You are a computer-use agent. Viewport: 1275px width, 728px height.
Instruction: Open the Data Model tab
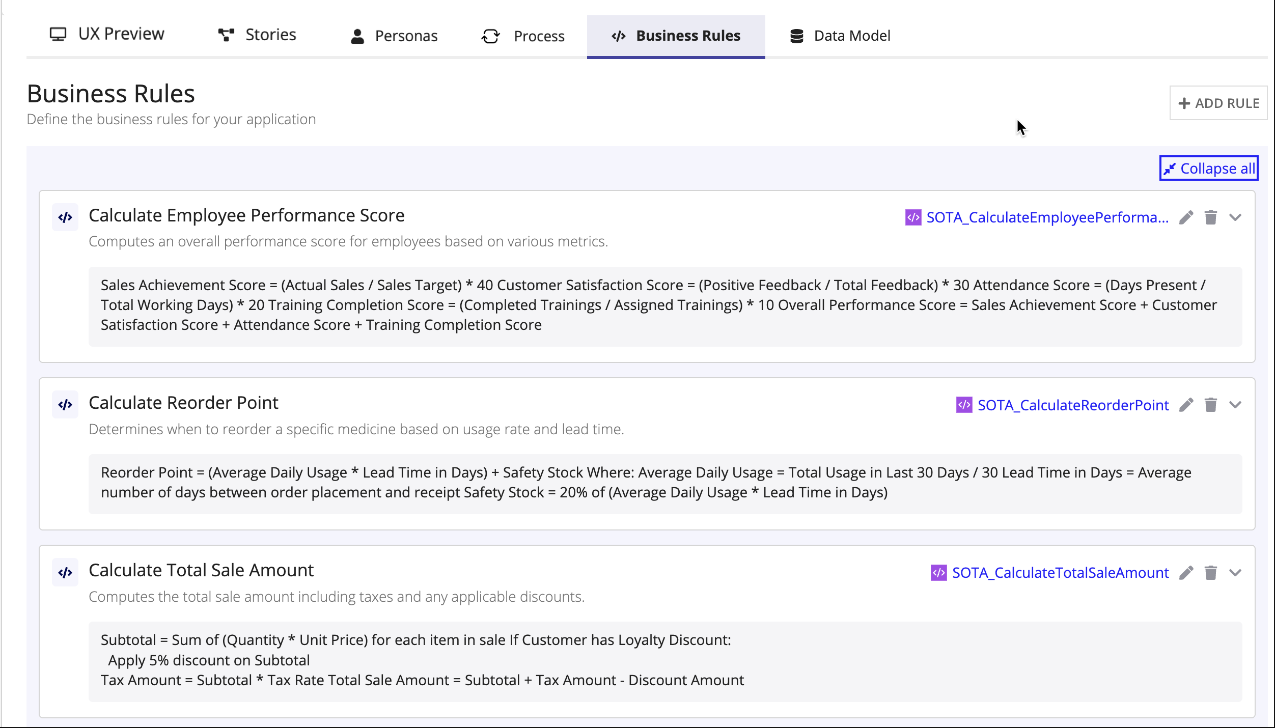click(840, 36)
